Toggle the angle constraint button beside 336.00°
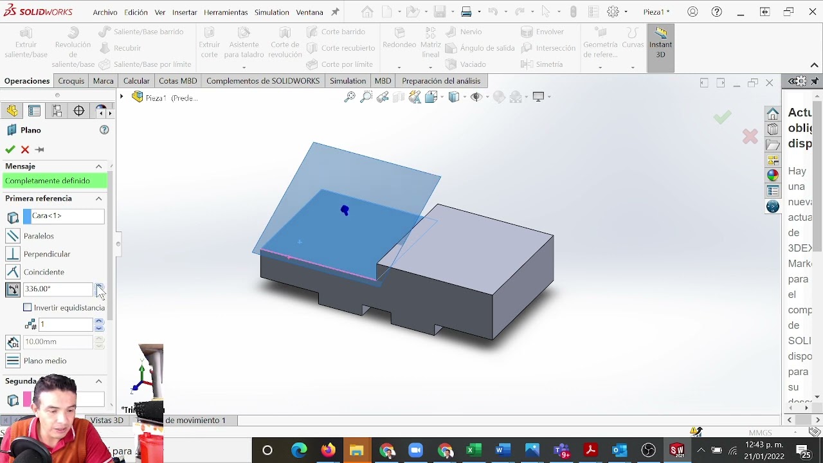The height and width of the screenshot is (463, 823). pyautogui.click(x=13, y=289)
